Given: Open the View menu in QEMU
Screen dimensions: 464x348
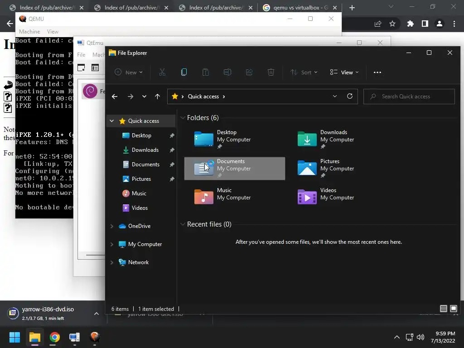Looking at the screenshot, I should tap(53, 31).
